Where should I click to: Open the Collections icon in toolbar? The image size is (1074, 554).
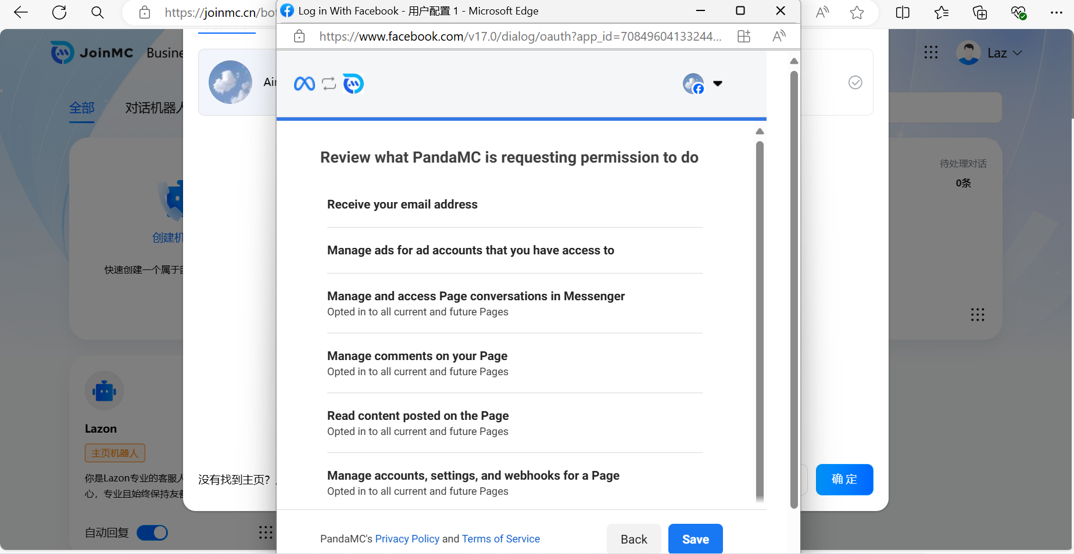(980, 13)
